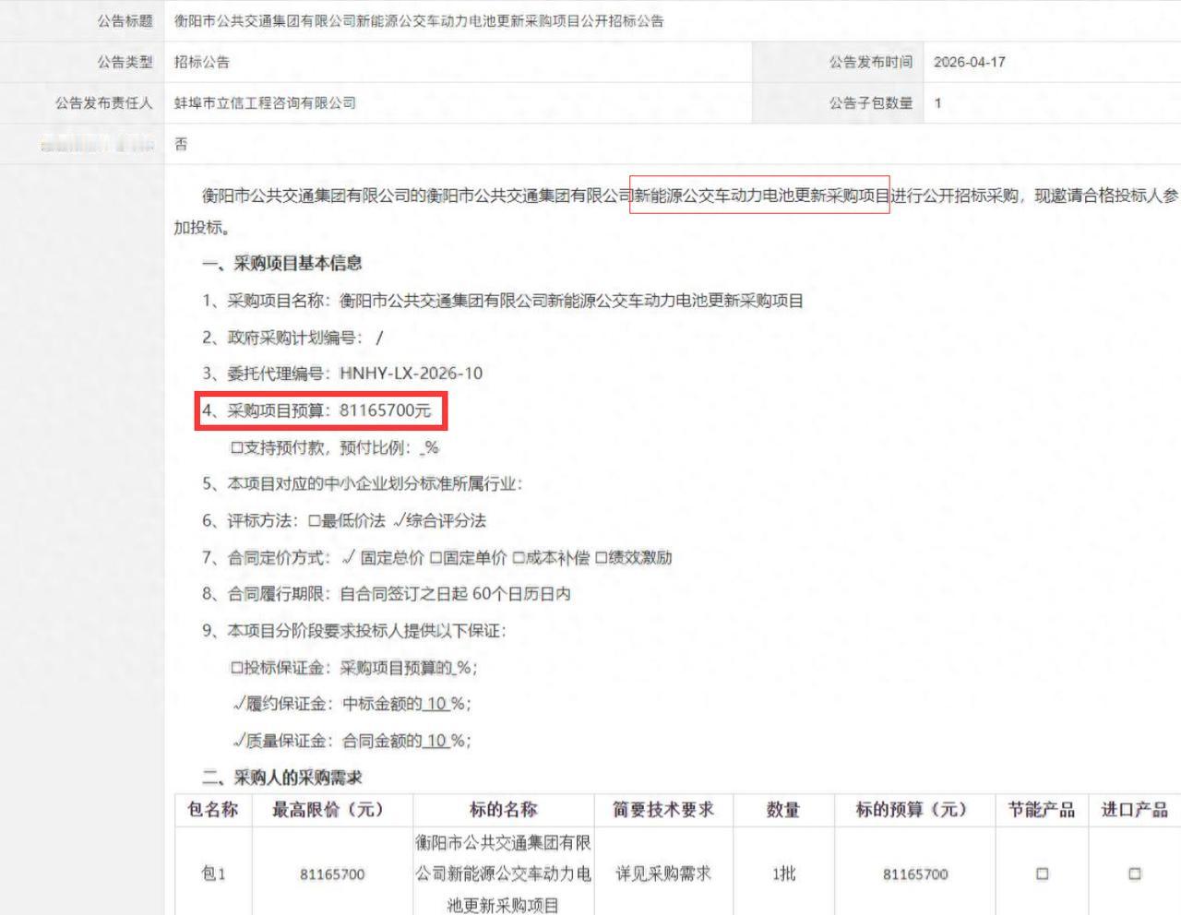Select the publish date 2026-04-17

(x=970, y=62)
